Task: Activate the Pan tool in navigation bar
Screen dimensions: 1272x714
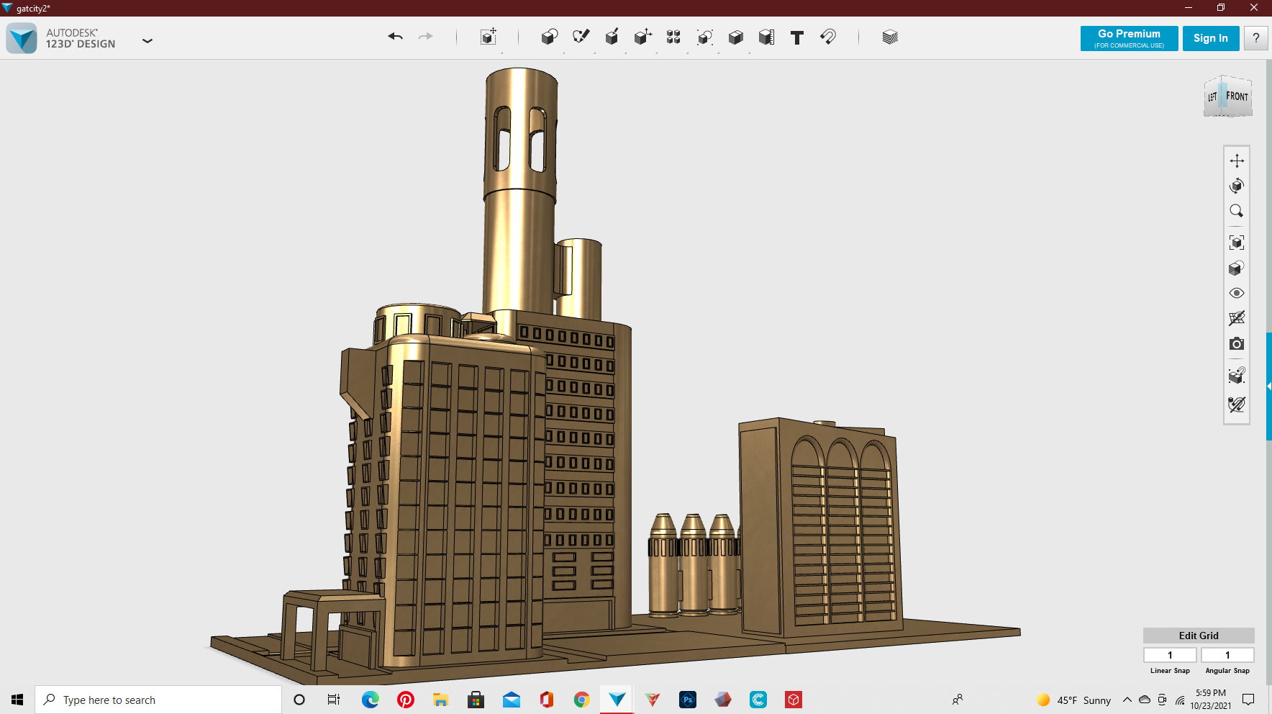Action: point(1237,161)
